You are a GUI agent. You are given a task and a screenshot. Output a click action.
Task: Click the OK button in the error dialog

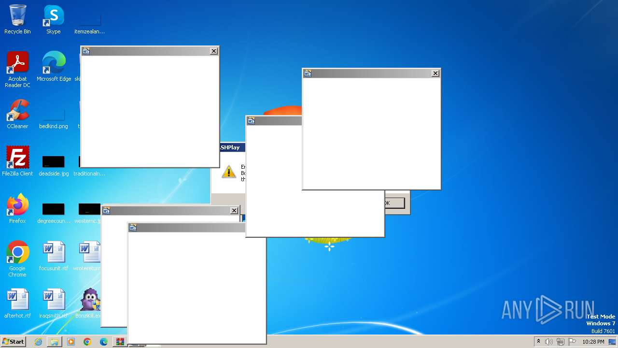click(x=395, y=203)
